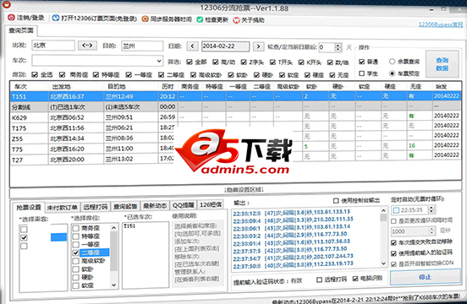Go to previous date with < button
This screenshot has width=467, height=304.
pos(192,46)
